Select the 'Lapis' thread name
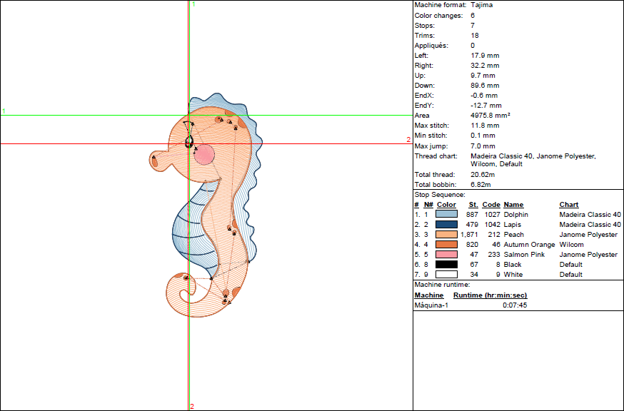Viewport: 624px width, 411px height. pyautogui.click(x=512, y=224)
